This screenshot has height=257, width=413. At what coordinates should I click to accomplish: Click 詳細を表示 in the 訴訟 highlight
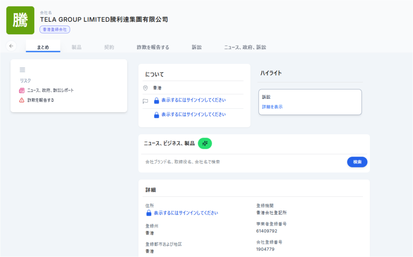click(x=272, y=107)
